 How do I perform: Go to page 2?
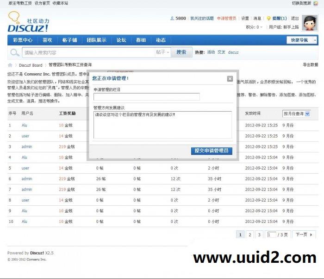click(x=250, y=235)
